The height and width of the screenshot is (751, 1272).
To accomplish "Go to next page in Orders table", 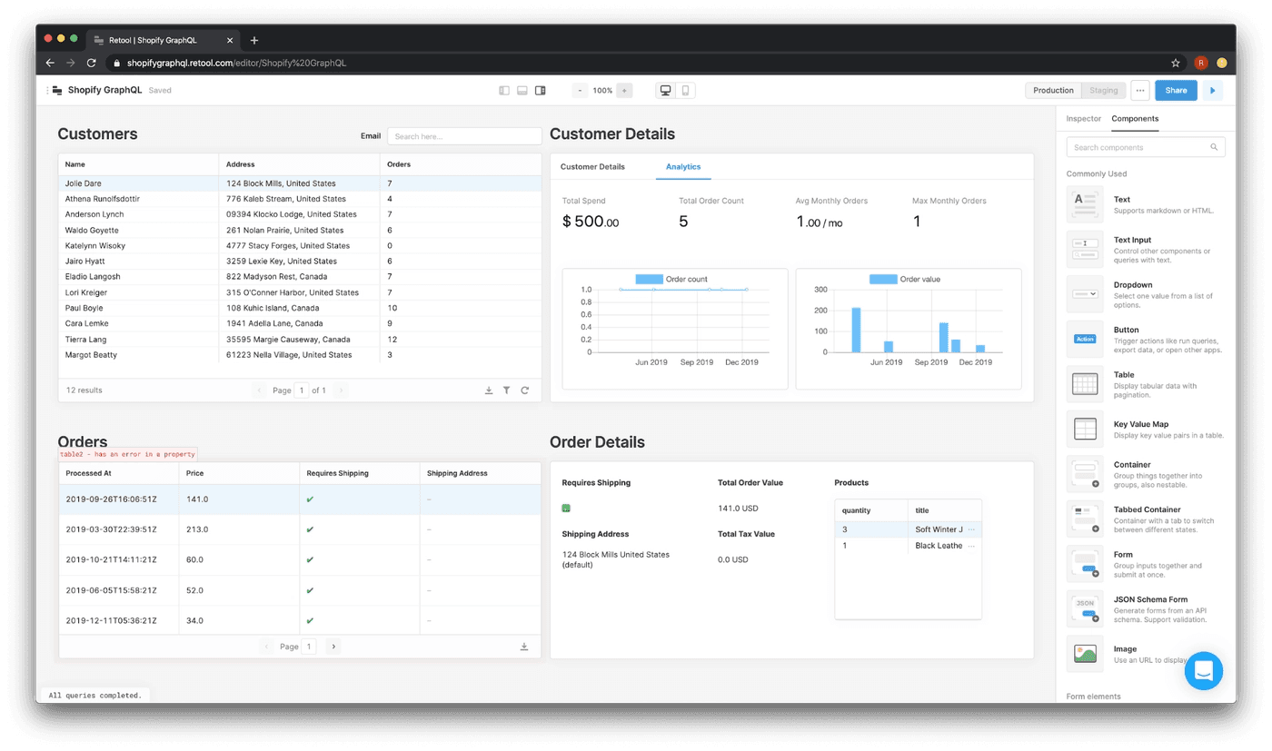I will (x=333, y=647).
